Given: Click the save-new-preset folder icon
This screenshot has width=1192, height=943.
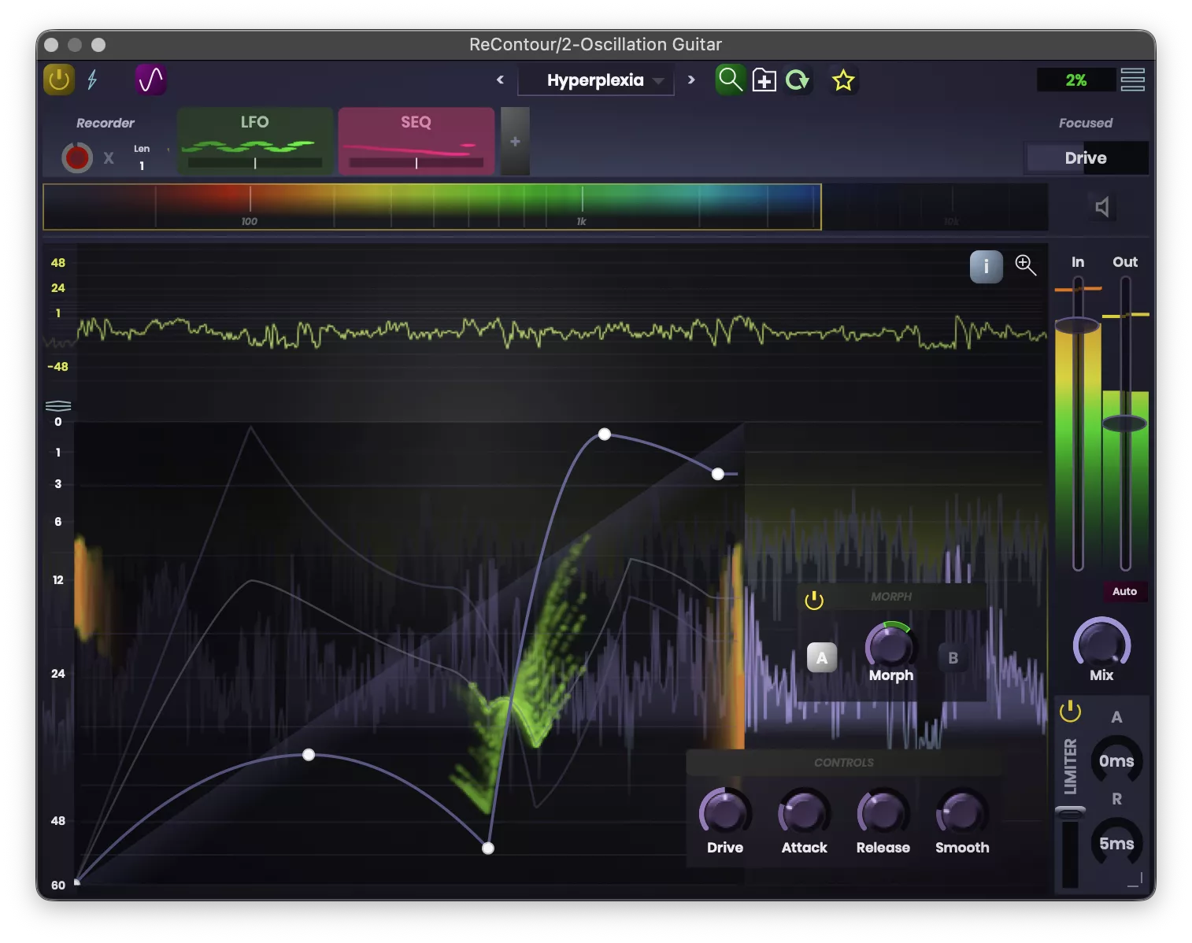Looking at the screenshot, I should point(764,80).
